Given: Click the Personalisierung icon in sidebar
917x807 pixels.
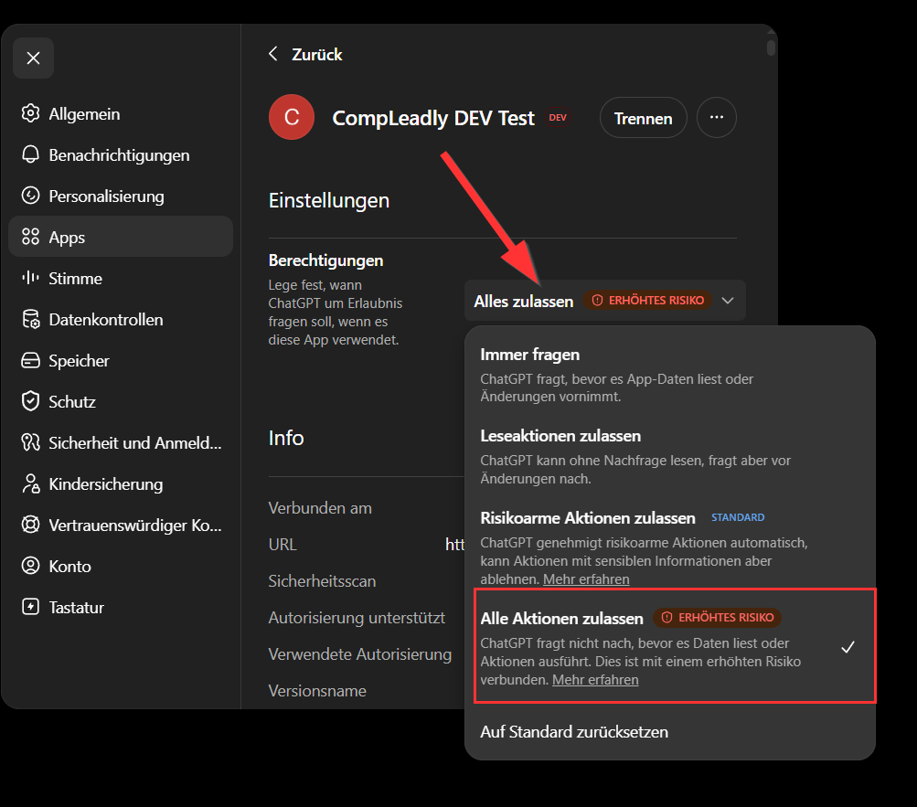Looking at the screenshot, I should point(30,196).
